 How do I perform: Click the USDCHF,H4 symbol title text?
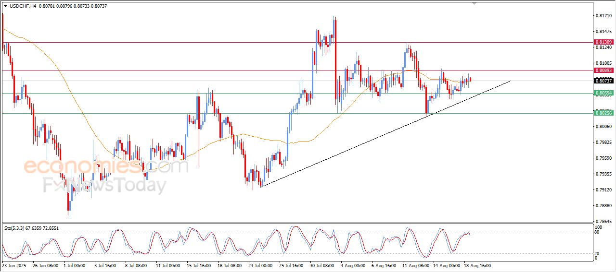(x=23, y=6)
